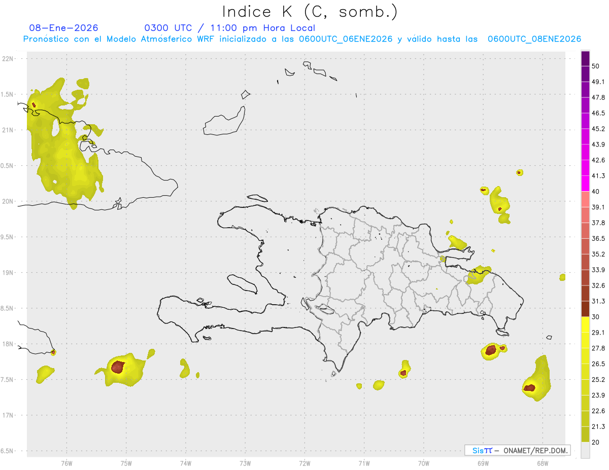The image size is (609, 470).
Task: Click the colorbar value "45.2"
Action: [598, 129]
